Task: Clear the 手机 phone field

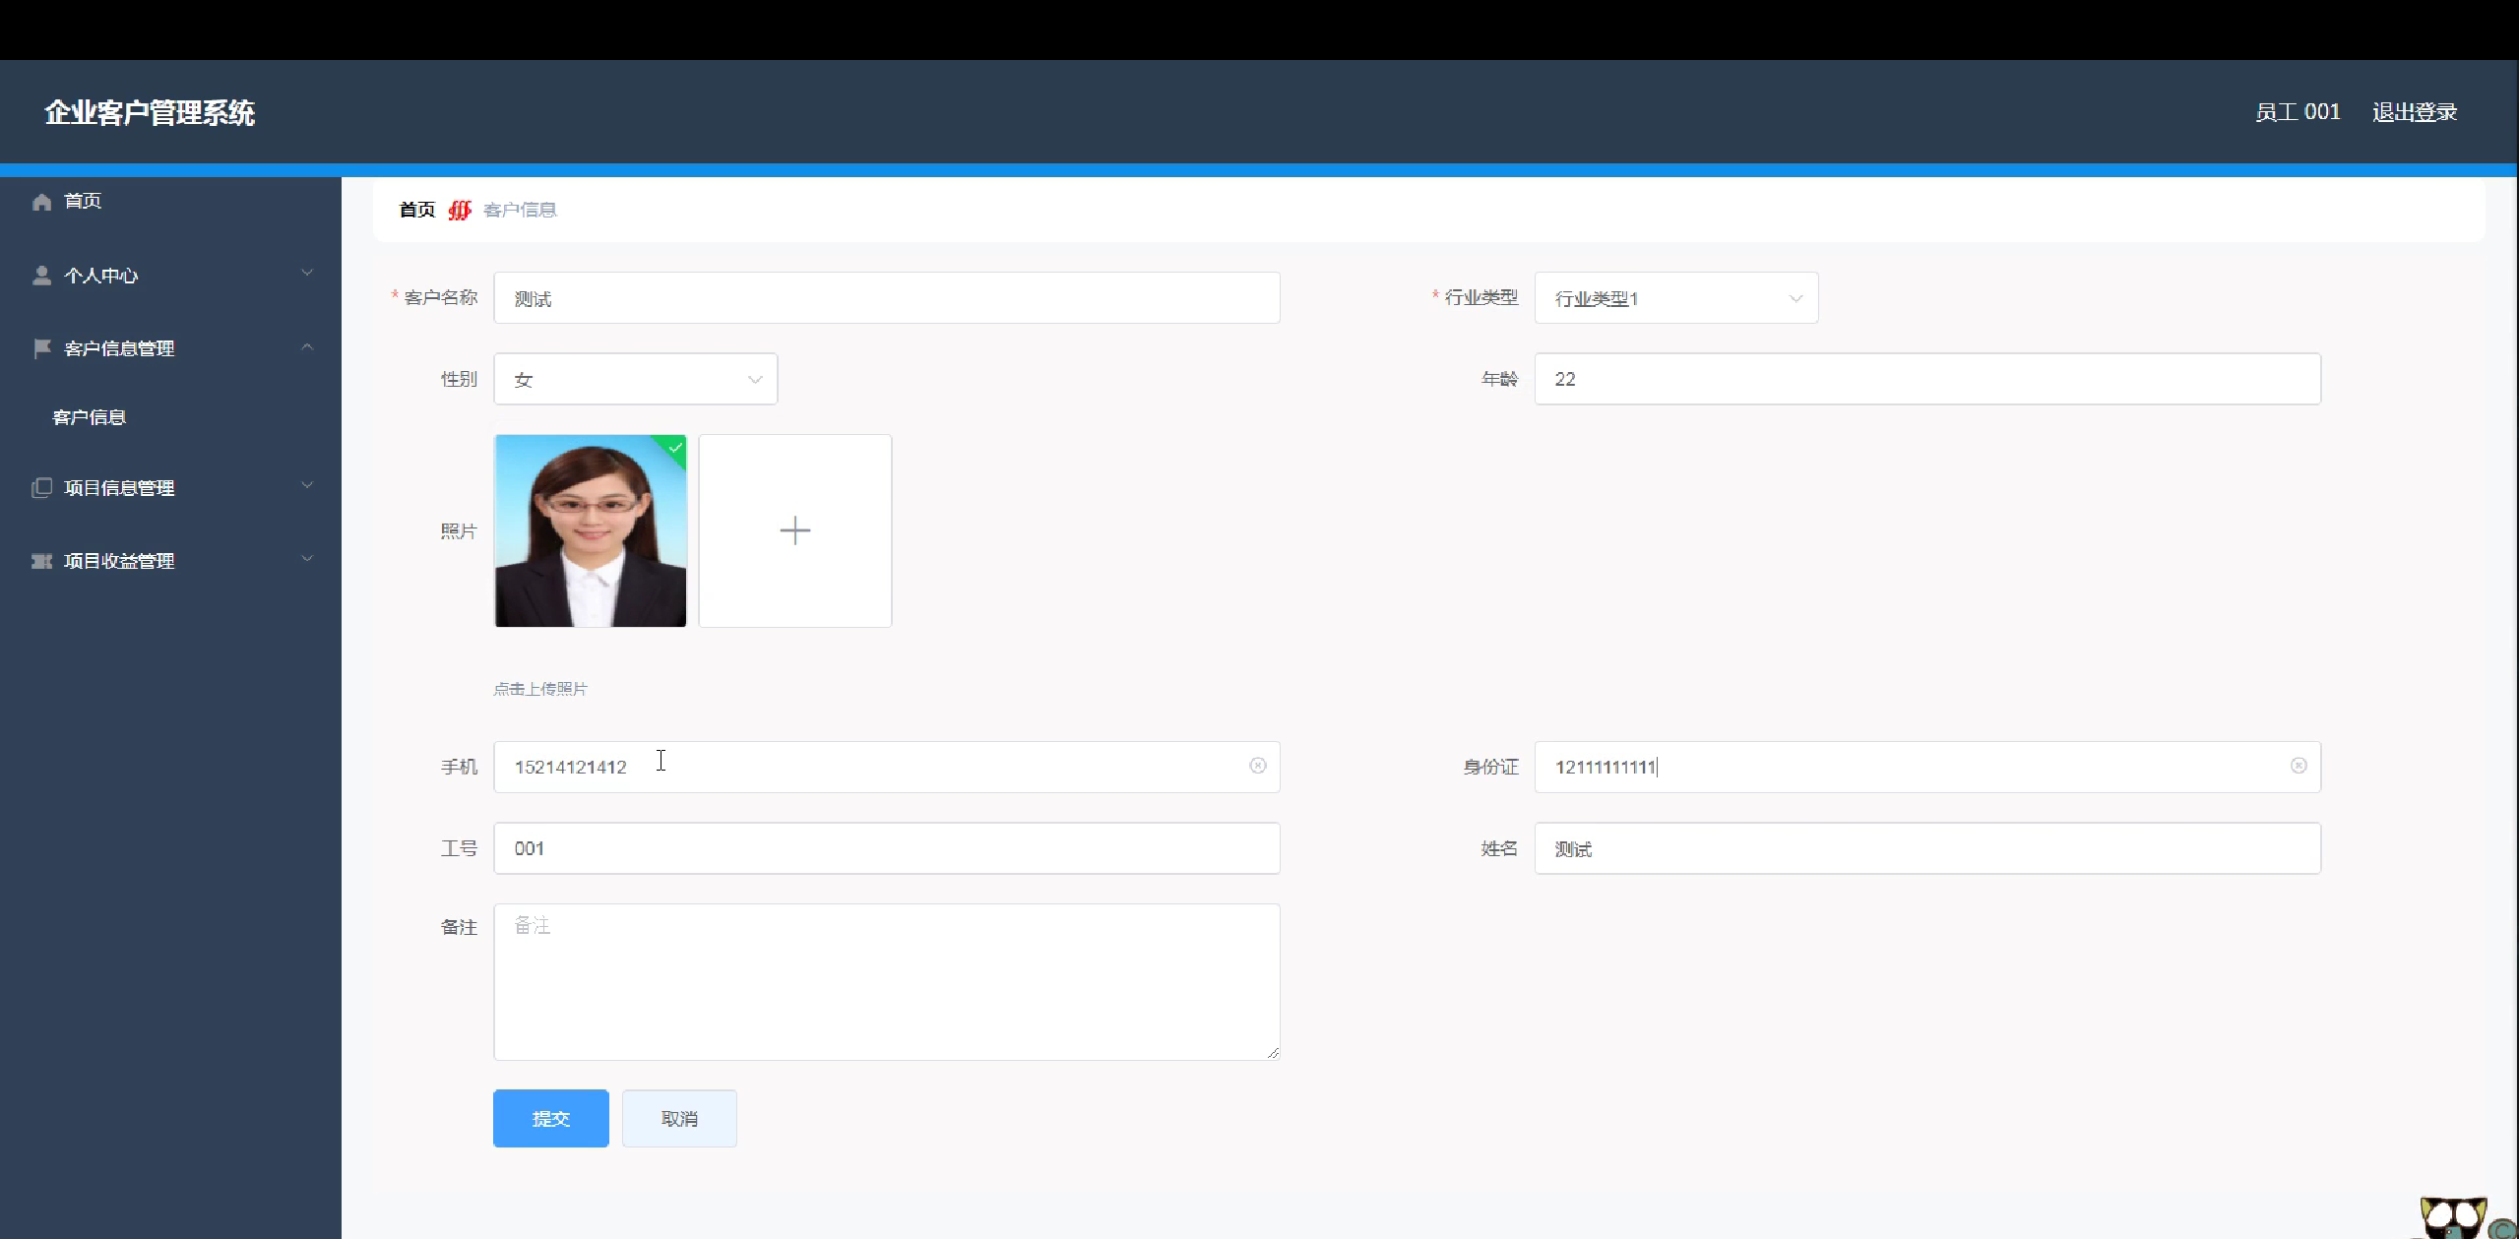Action: [x=1257, y=766]
